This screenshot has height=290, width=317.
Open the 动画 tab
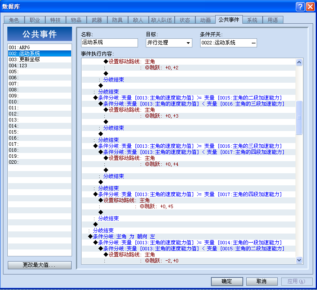pos(205,20)
